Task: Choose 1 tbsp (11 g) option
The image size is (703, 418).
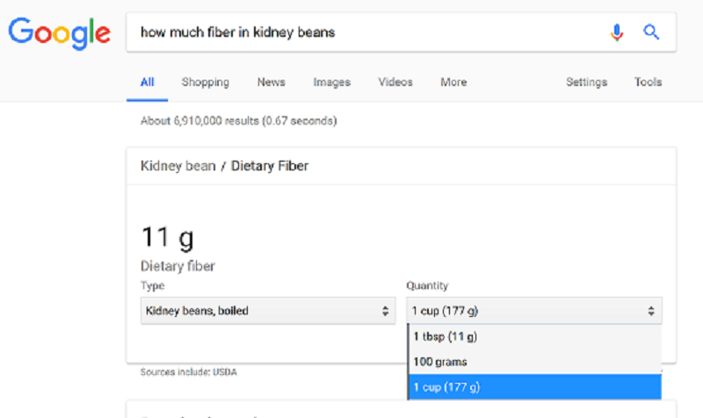Action: (535, 336)
